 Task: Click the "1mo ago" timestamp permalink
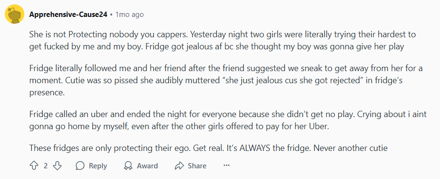coord(129,15)
